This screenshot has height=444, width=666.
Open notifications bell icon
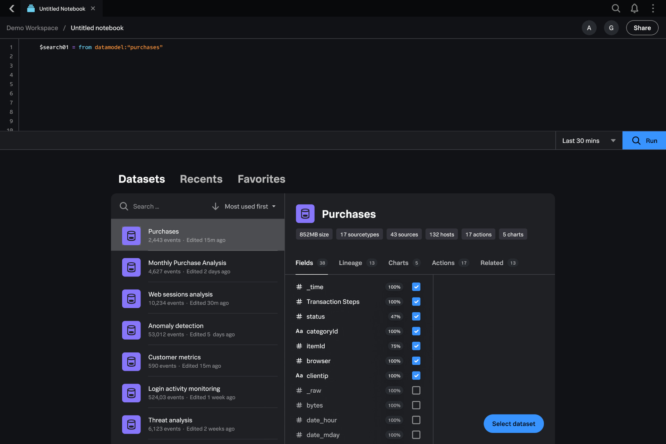634,8
